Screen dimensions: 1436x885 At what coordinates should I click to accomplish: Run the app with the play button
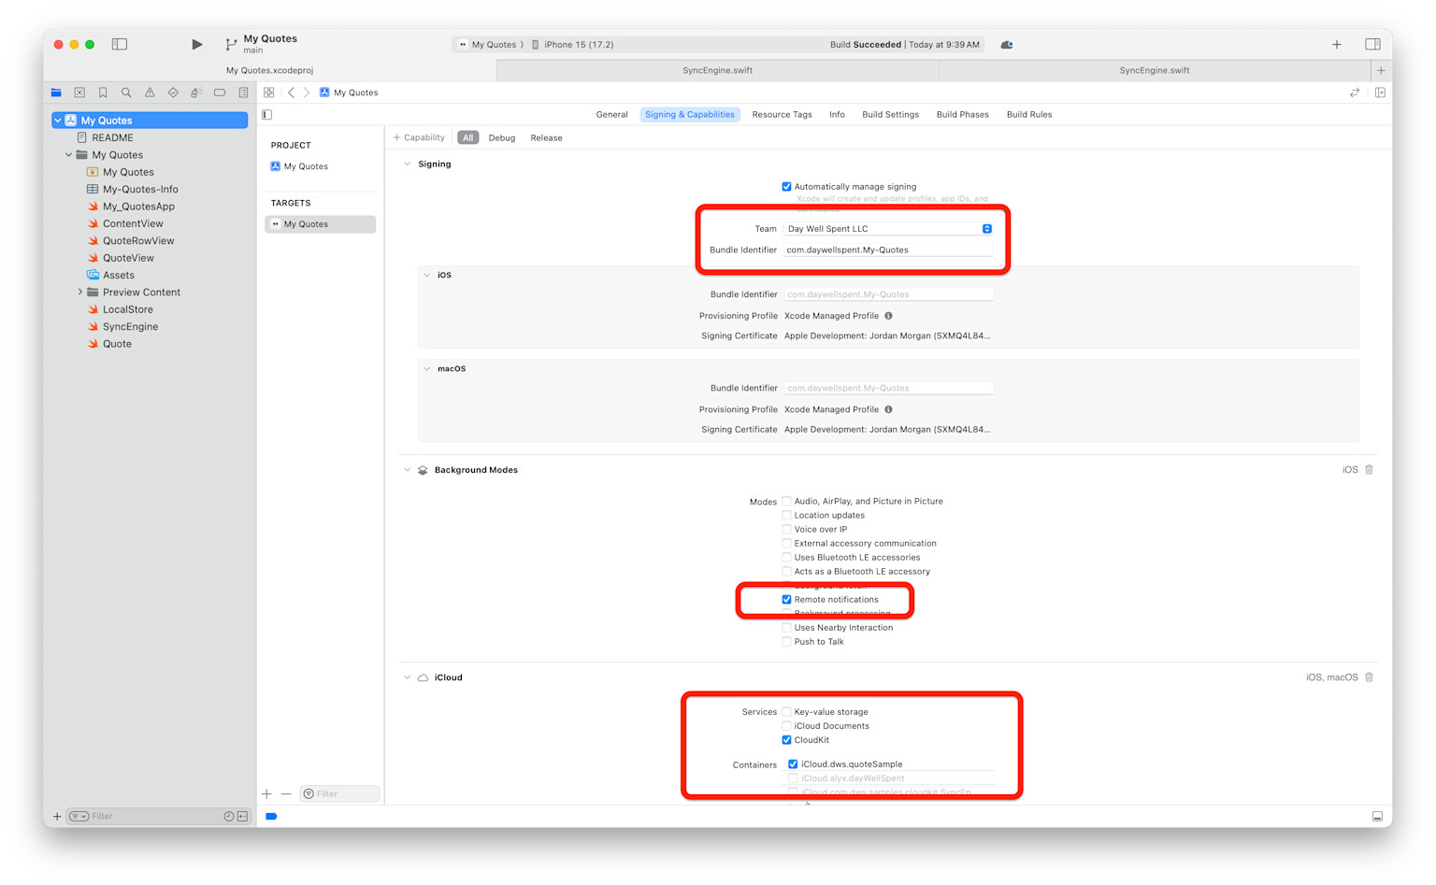point(196,44)
